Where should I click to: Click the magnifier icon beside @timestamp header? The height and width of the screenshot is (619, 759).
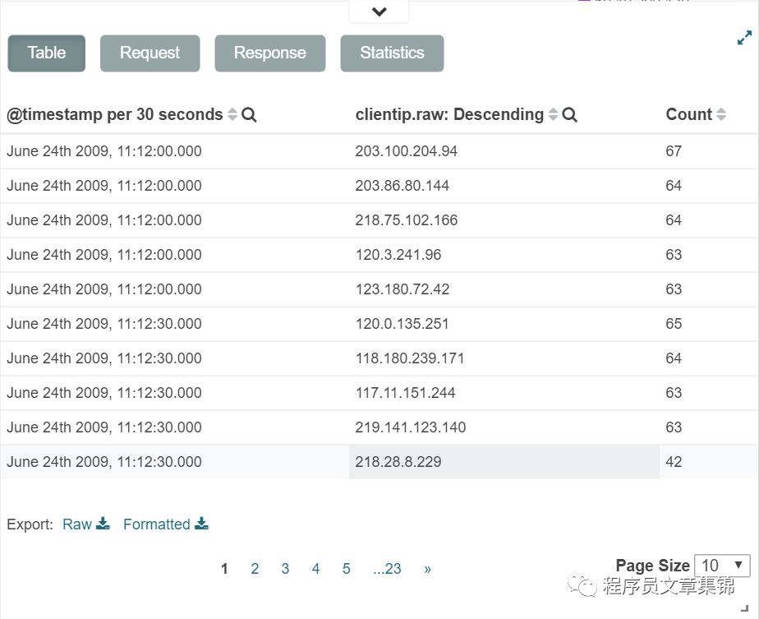[250, 115]
